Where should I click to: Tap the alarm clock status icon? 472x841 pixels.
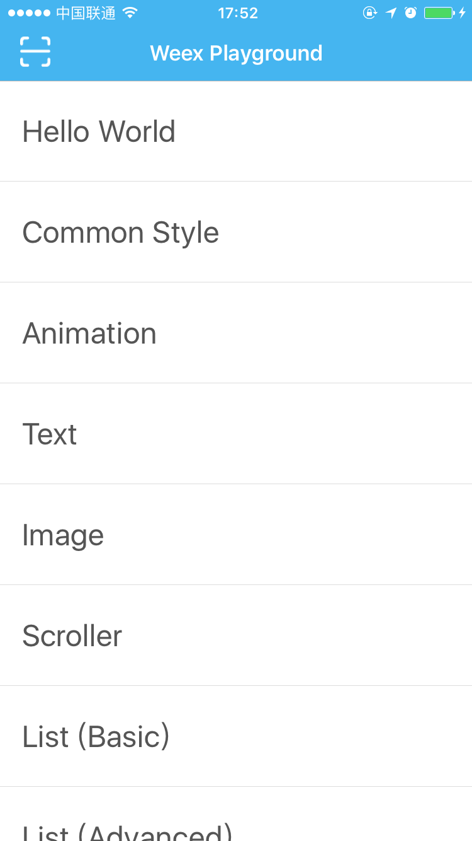410,13
